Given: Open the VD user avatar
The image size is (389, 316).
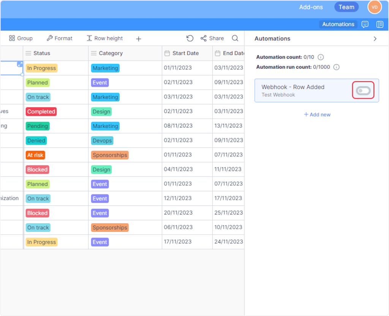Looking at the screenshot, I should pyautogui.click(x=374, y=7).
